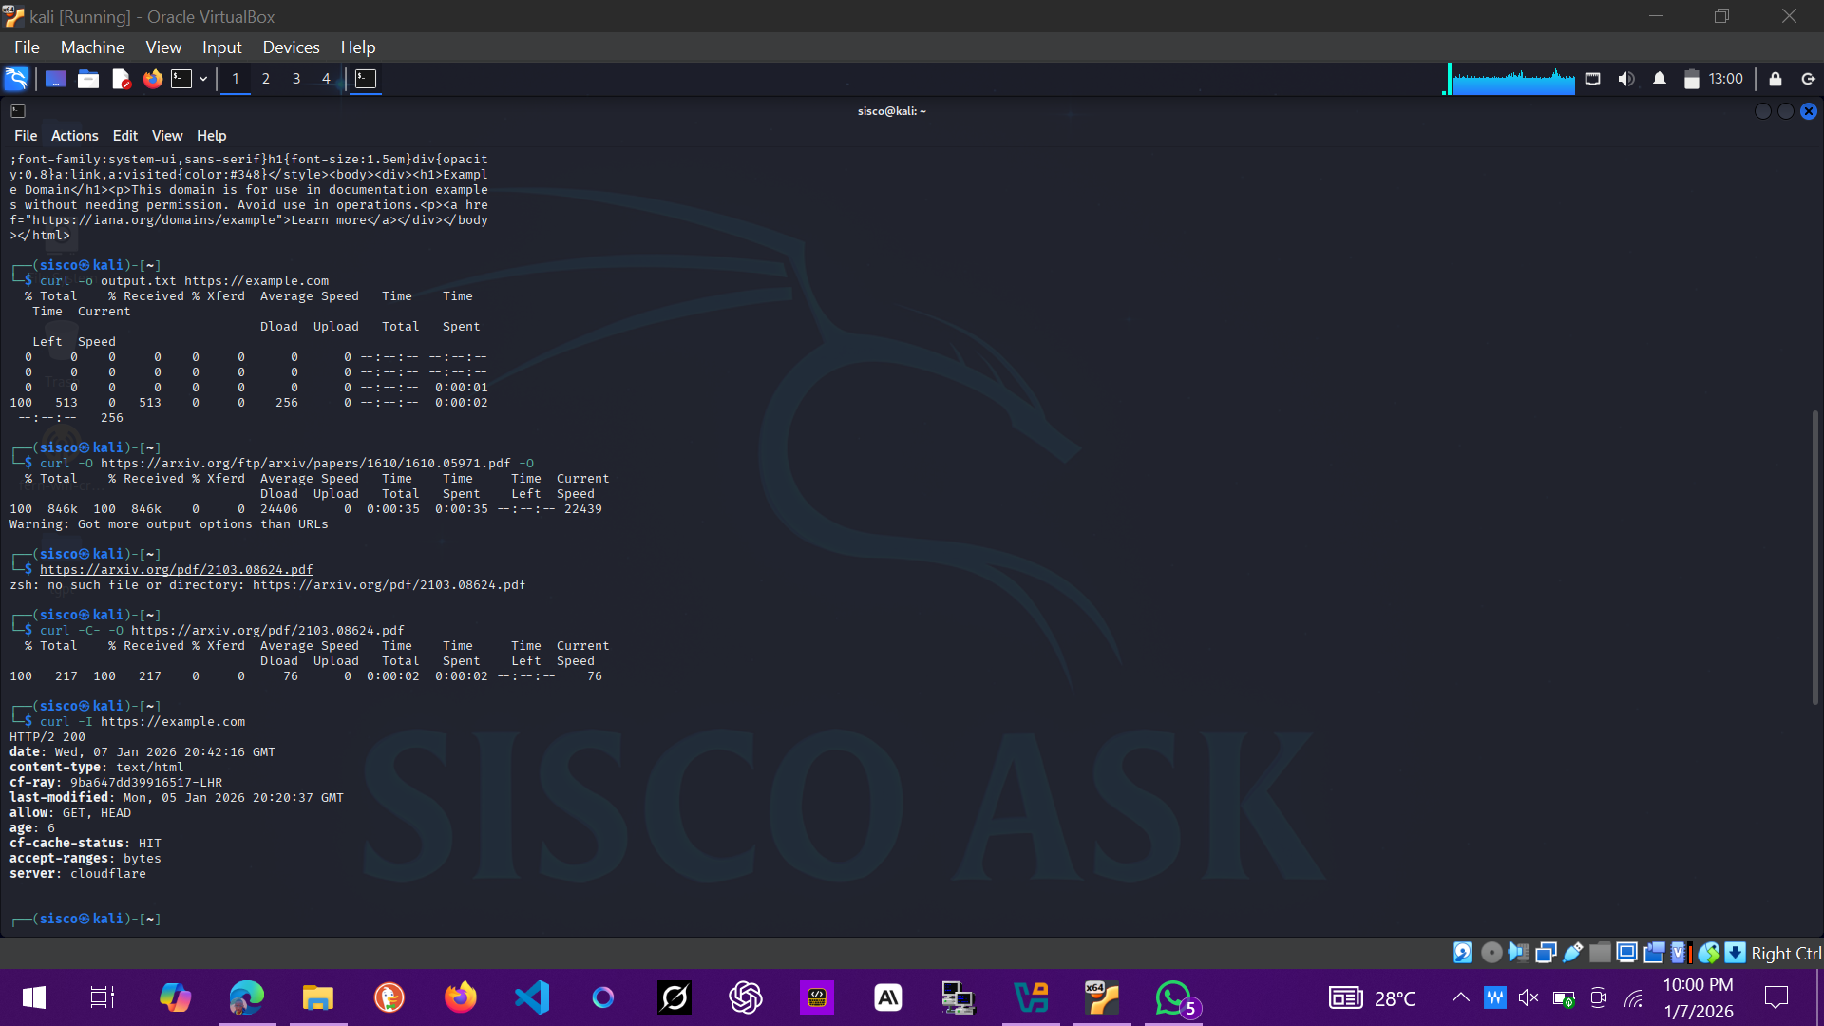The width and height of the screenshot is (1824, 1026).
Task: Click the show desktop icon in Kali panel
Action: coord(56,79)
